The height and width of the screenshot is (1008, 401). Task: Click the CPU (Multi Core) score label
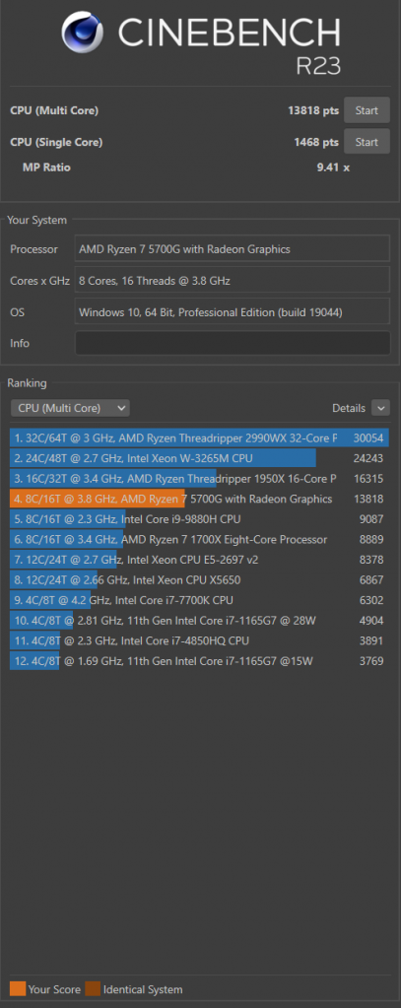[x=54, y=110]
